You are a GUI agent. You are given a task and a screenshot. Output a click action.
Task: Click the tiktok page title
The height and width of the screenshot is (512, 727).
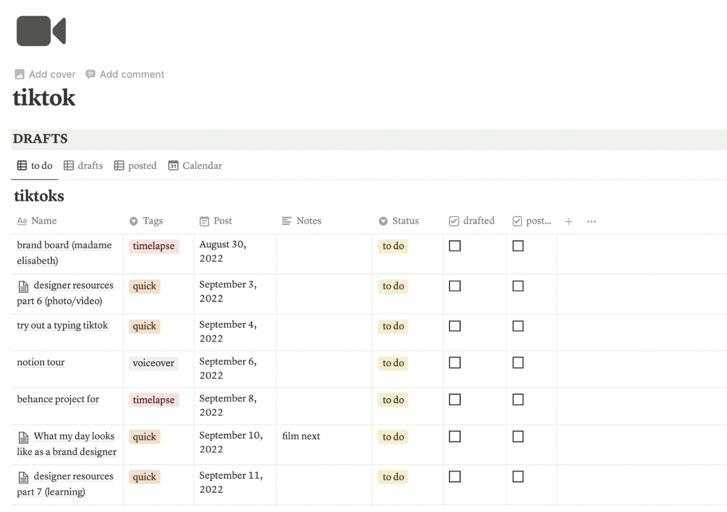pyautogui.click(x=44, y=98)
